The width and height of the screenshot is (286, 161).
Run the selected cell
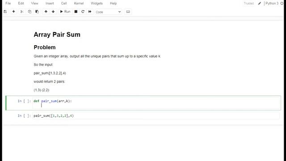coord(65,12)
